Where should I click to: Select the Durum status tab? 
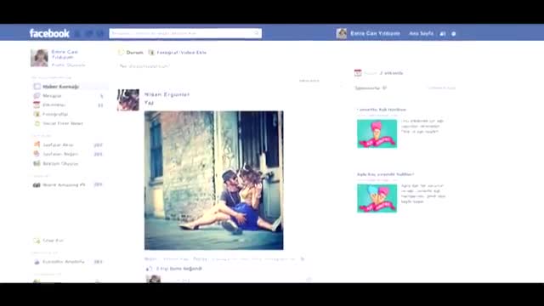131,53
